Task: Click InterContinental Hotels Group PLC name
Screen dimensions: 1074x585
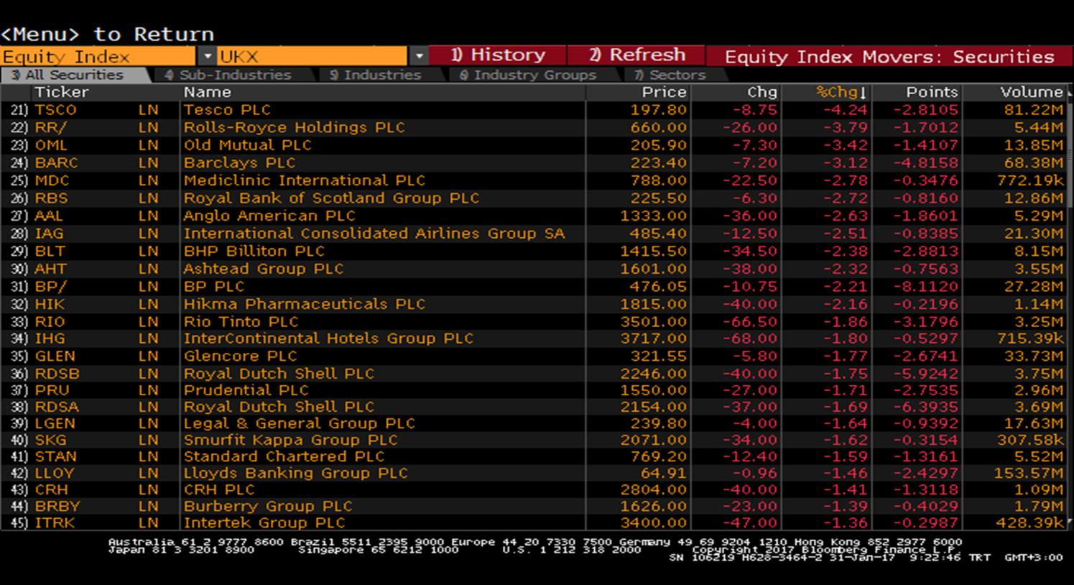Action: pyautogui.click(x=328, y=338)
